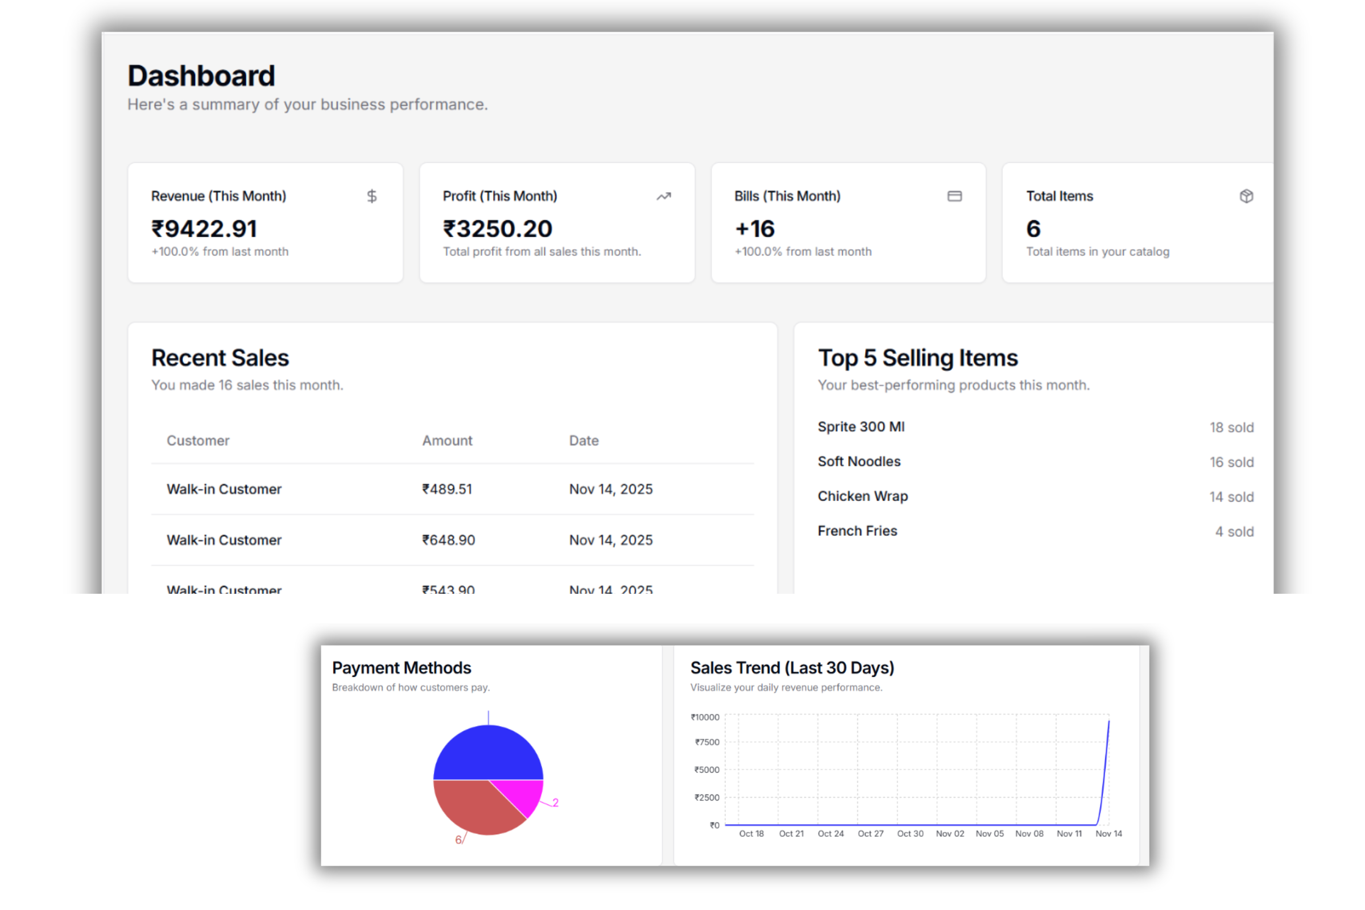
Task: Click the Date column header
Action: 584,440
